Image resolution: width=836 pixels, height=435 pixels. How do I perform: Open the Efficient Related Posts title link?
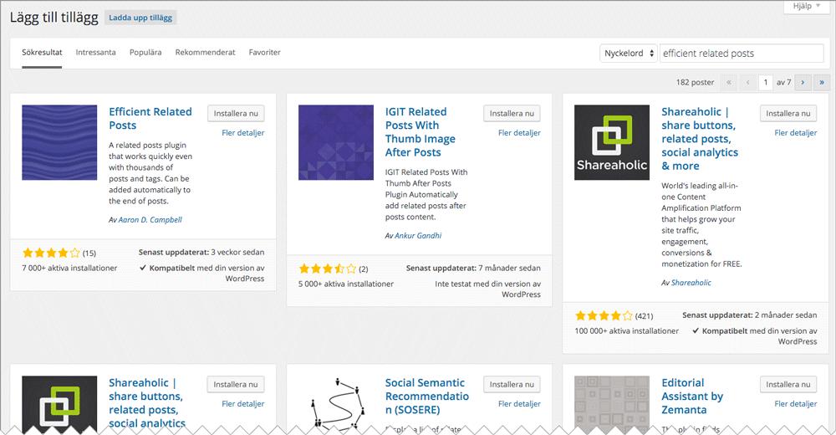(x=150, y=119)
